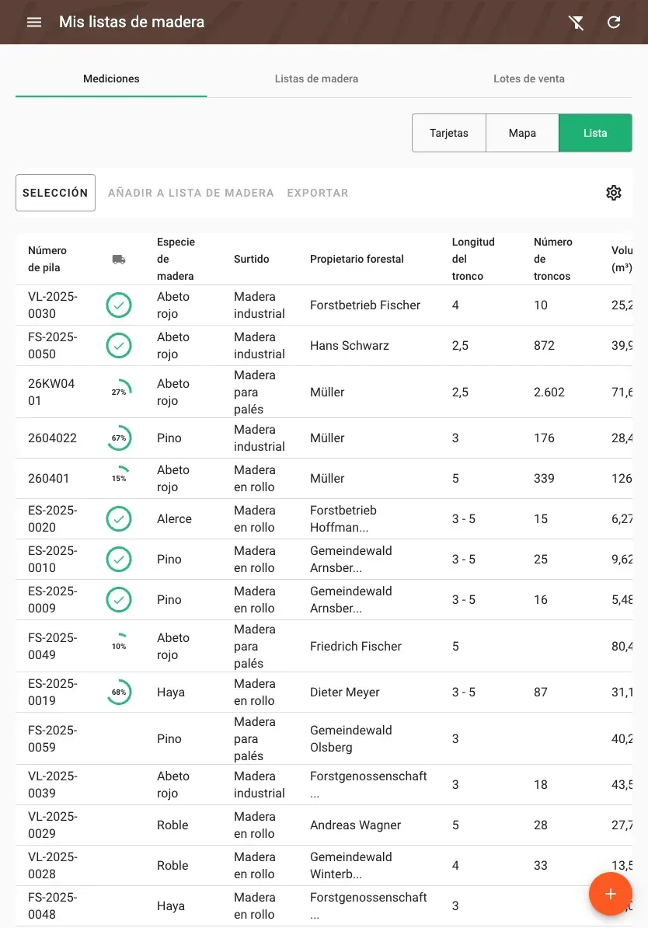
Task: Open row ES-2025-0020
Action: 324,519
